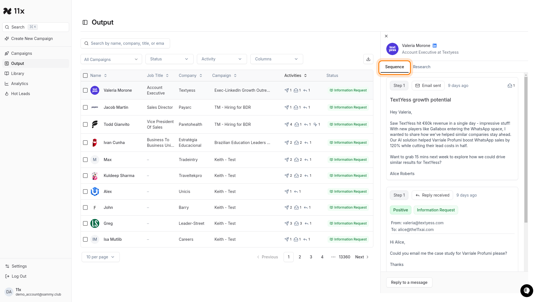Click the AI sparkle activity icon in Todd Gianvito row

tap(315, 124)
